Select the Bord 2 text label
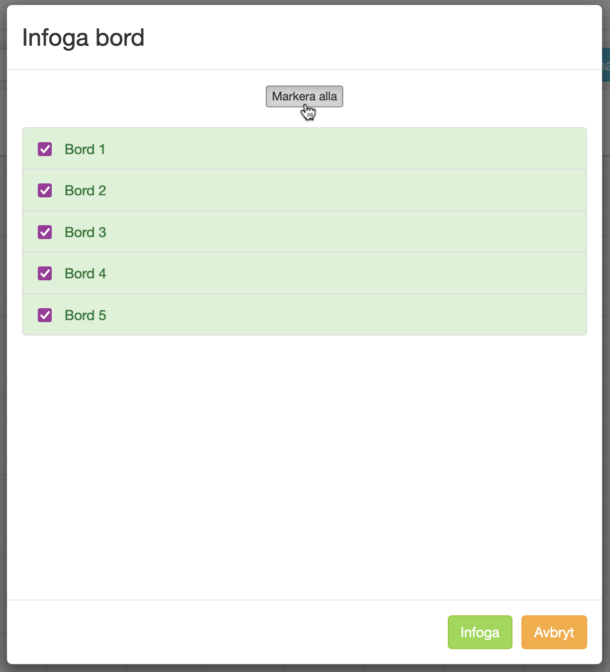Screen dimensions: 610x672 pos(85,190)
